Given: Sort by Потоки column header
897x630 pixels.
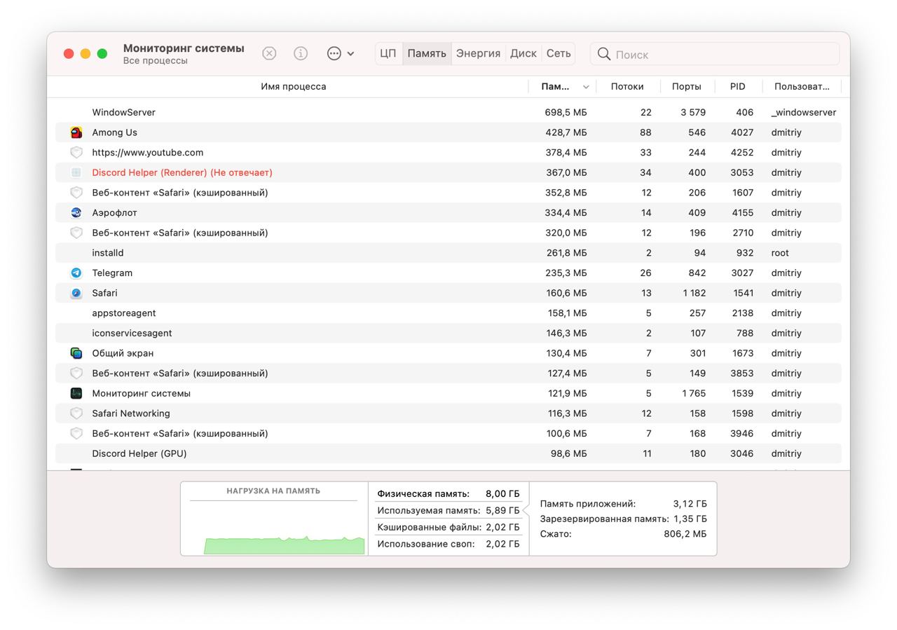Looking at the screenshot, I should pos(627,86).
